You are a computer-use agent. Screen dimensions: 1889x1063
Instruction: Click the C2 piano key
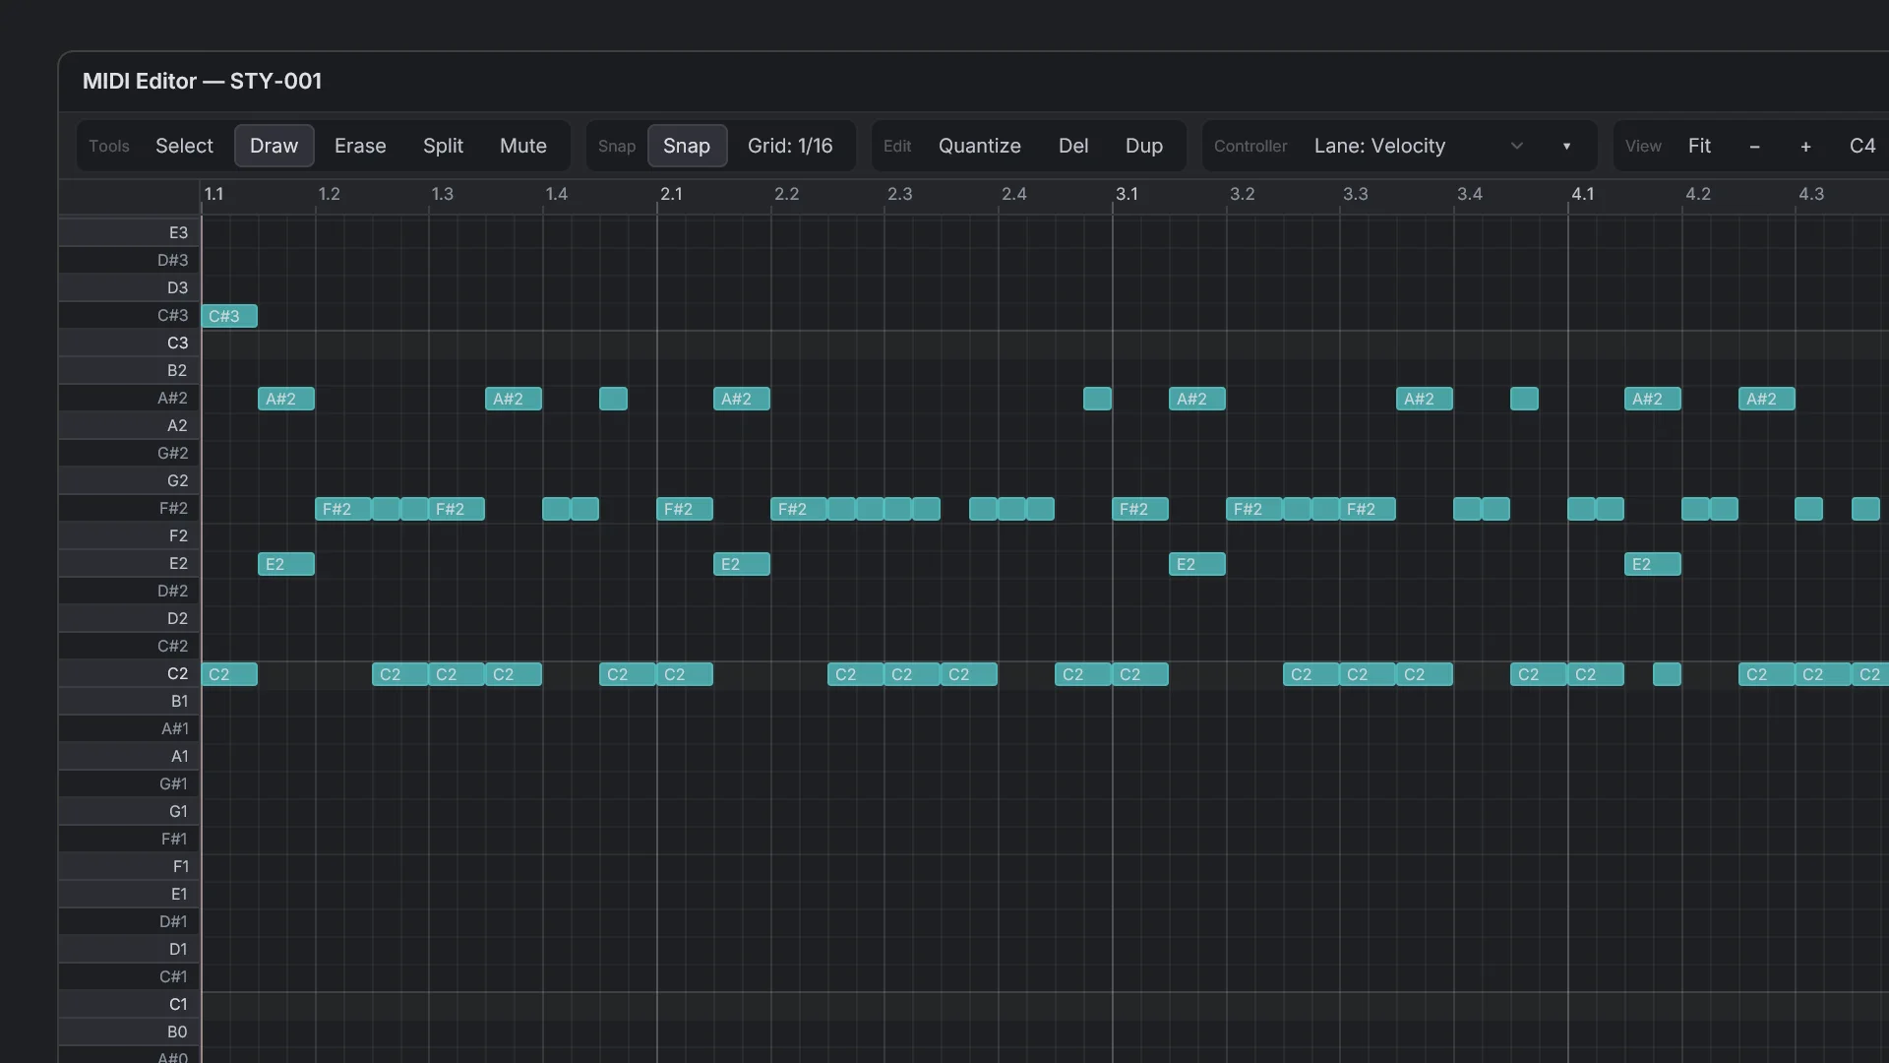point(129,673)
